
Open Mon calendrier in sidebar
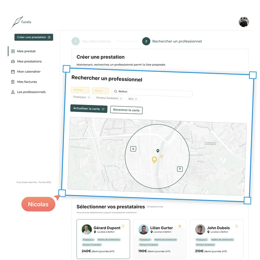pyautogui.click(x=29, y=72)
